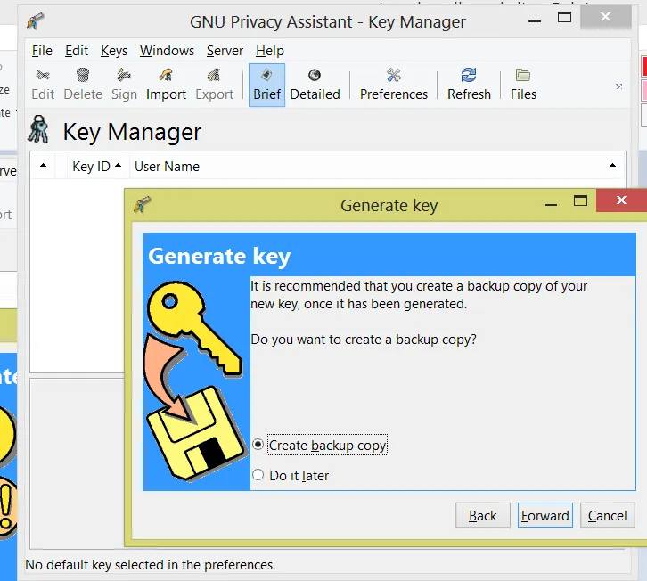This screenshot has width=647, height=581.
Task: Open the Help menu
Action: point(269,51)
